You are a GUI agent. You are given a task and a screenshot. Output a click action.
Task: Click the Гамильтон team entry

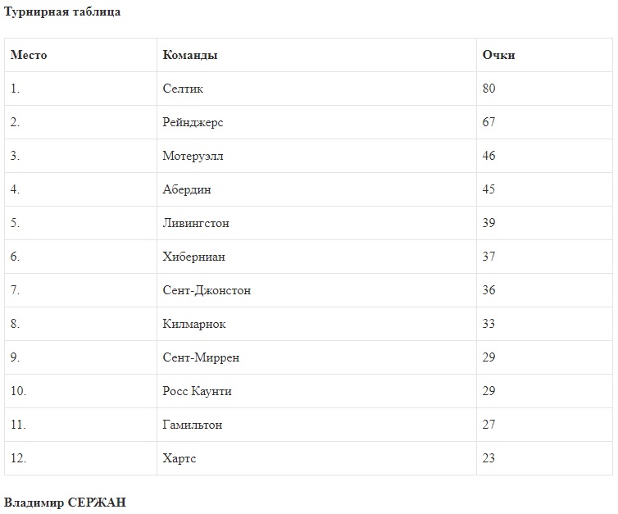(193, 425)
